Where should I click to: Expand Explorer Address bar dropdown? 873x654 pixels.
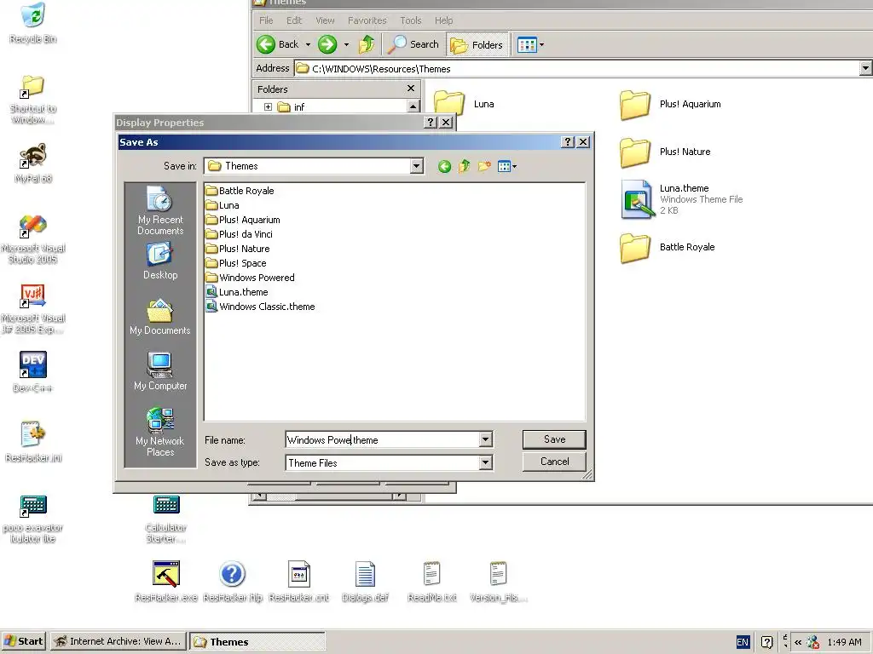tap(865, 68)
